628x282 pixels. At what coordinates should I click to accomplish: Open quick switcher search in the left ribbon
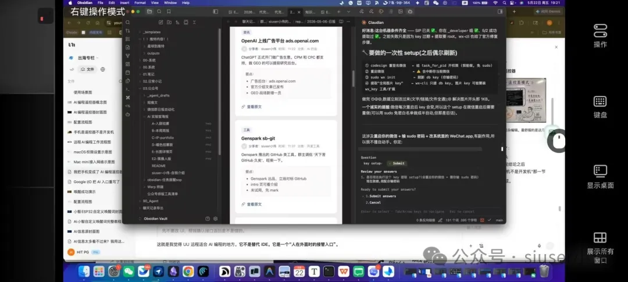click(128, 23)
